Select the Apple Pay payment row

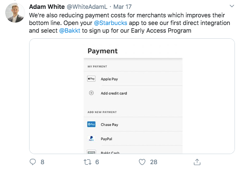[133, 79]
